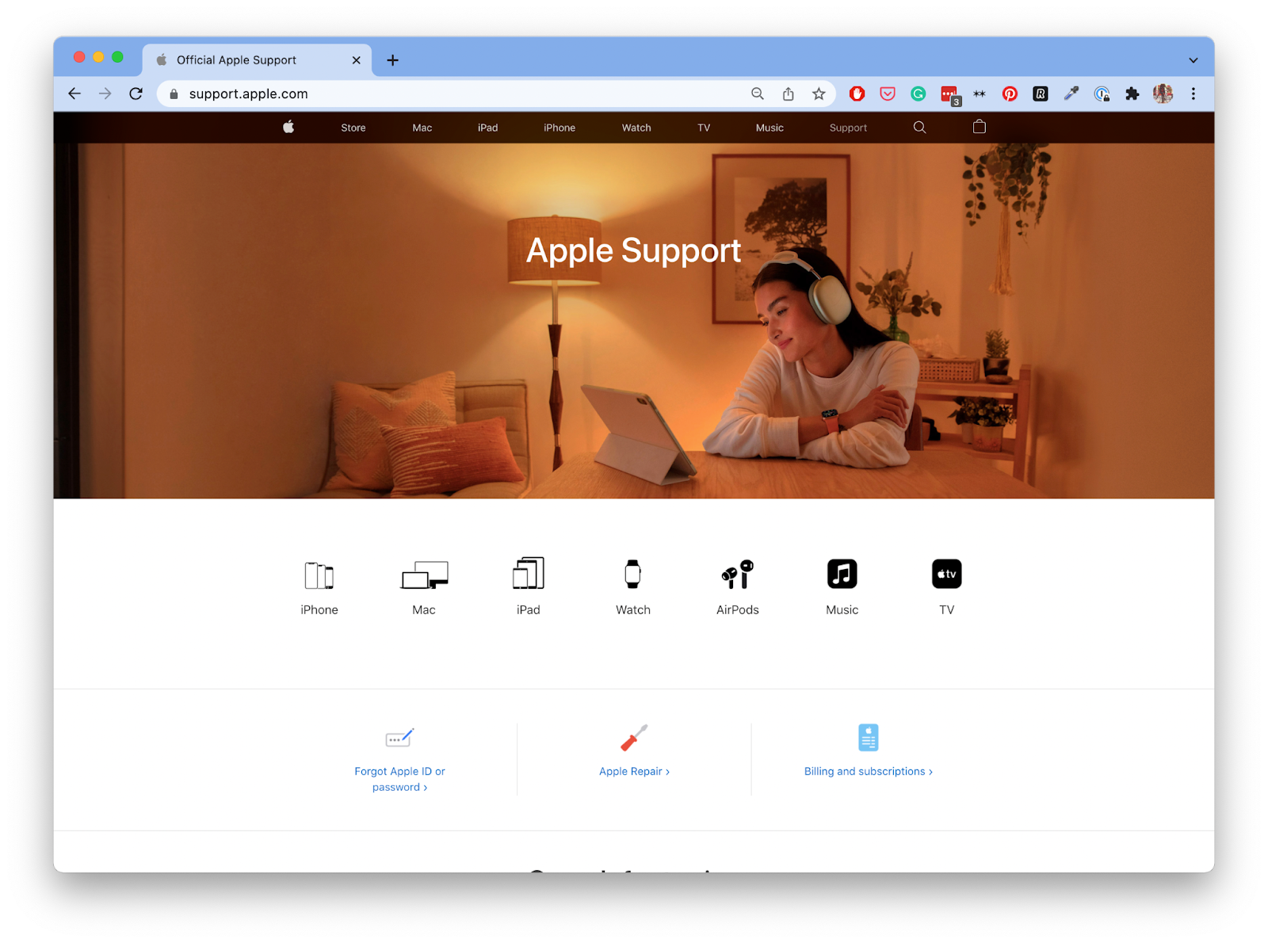The image size is (1268, 943).
Task: Go back to the previous page
Action: point(74,94)
